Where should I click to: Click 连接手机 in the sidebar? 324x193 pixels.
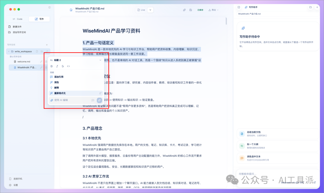point(16,179)
